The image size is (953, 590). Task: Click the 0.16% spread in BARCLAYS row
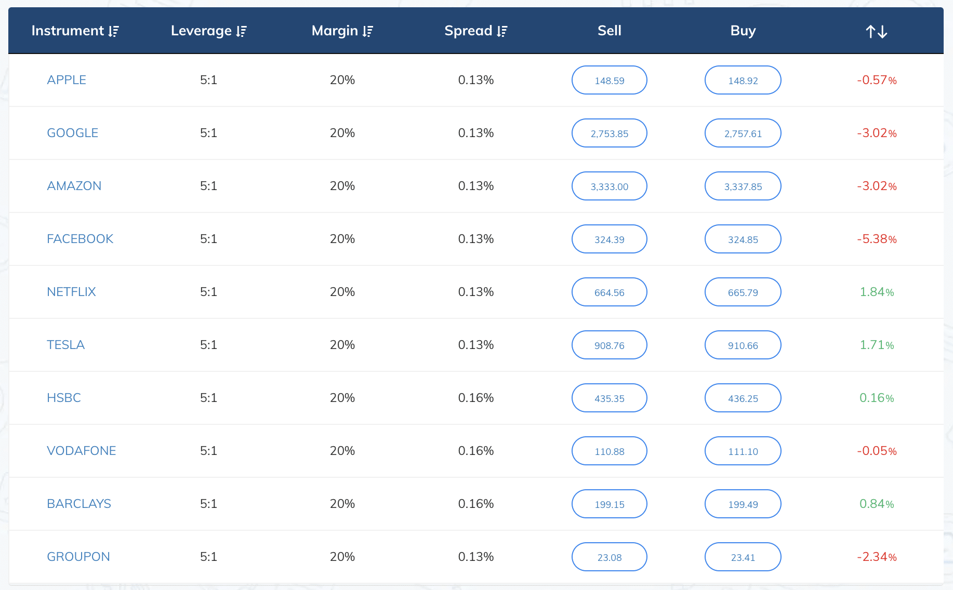tap(476, 504)
